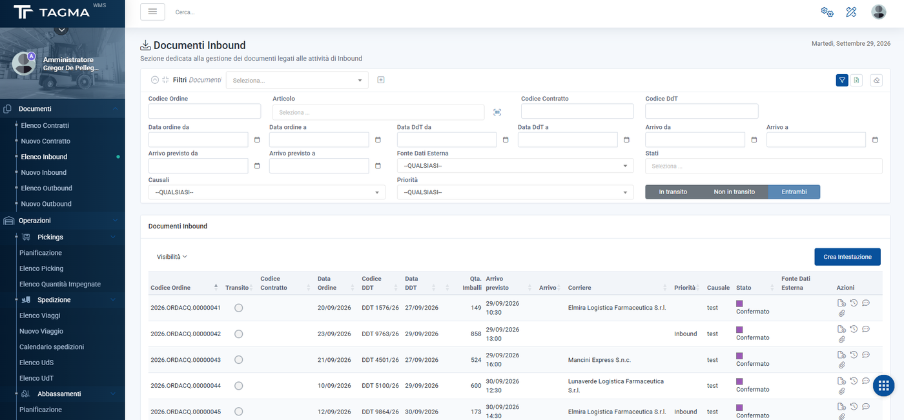
Task: Open the Priorità dropdown
Action: (515, 192)
